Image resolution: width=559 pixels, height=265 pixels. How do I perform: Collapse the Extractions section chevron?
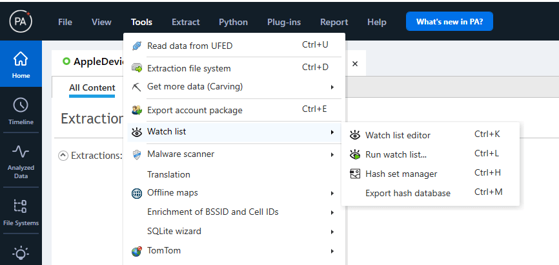[x=63, y=155]
